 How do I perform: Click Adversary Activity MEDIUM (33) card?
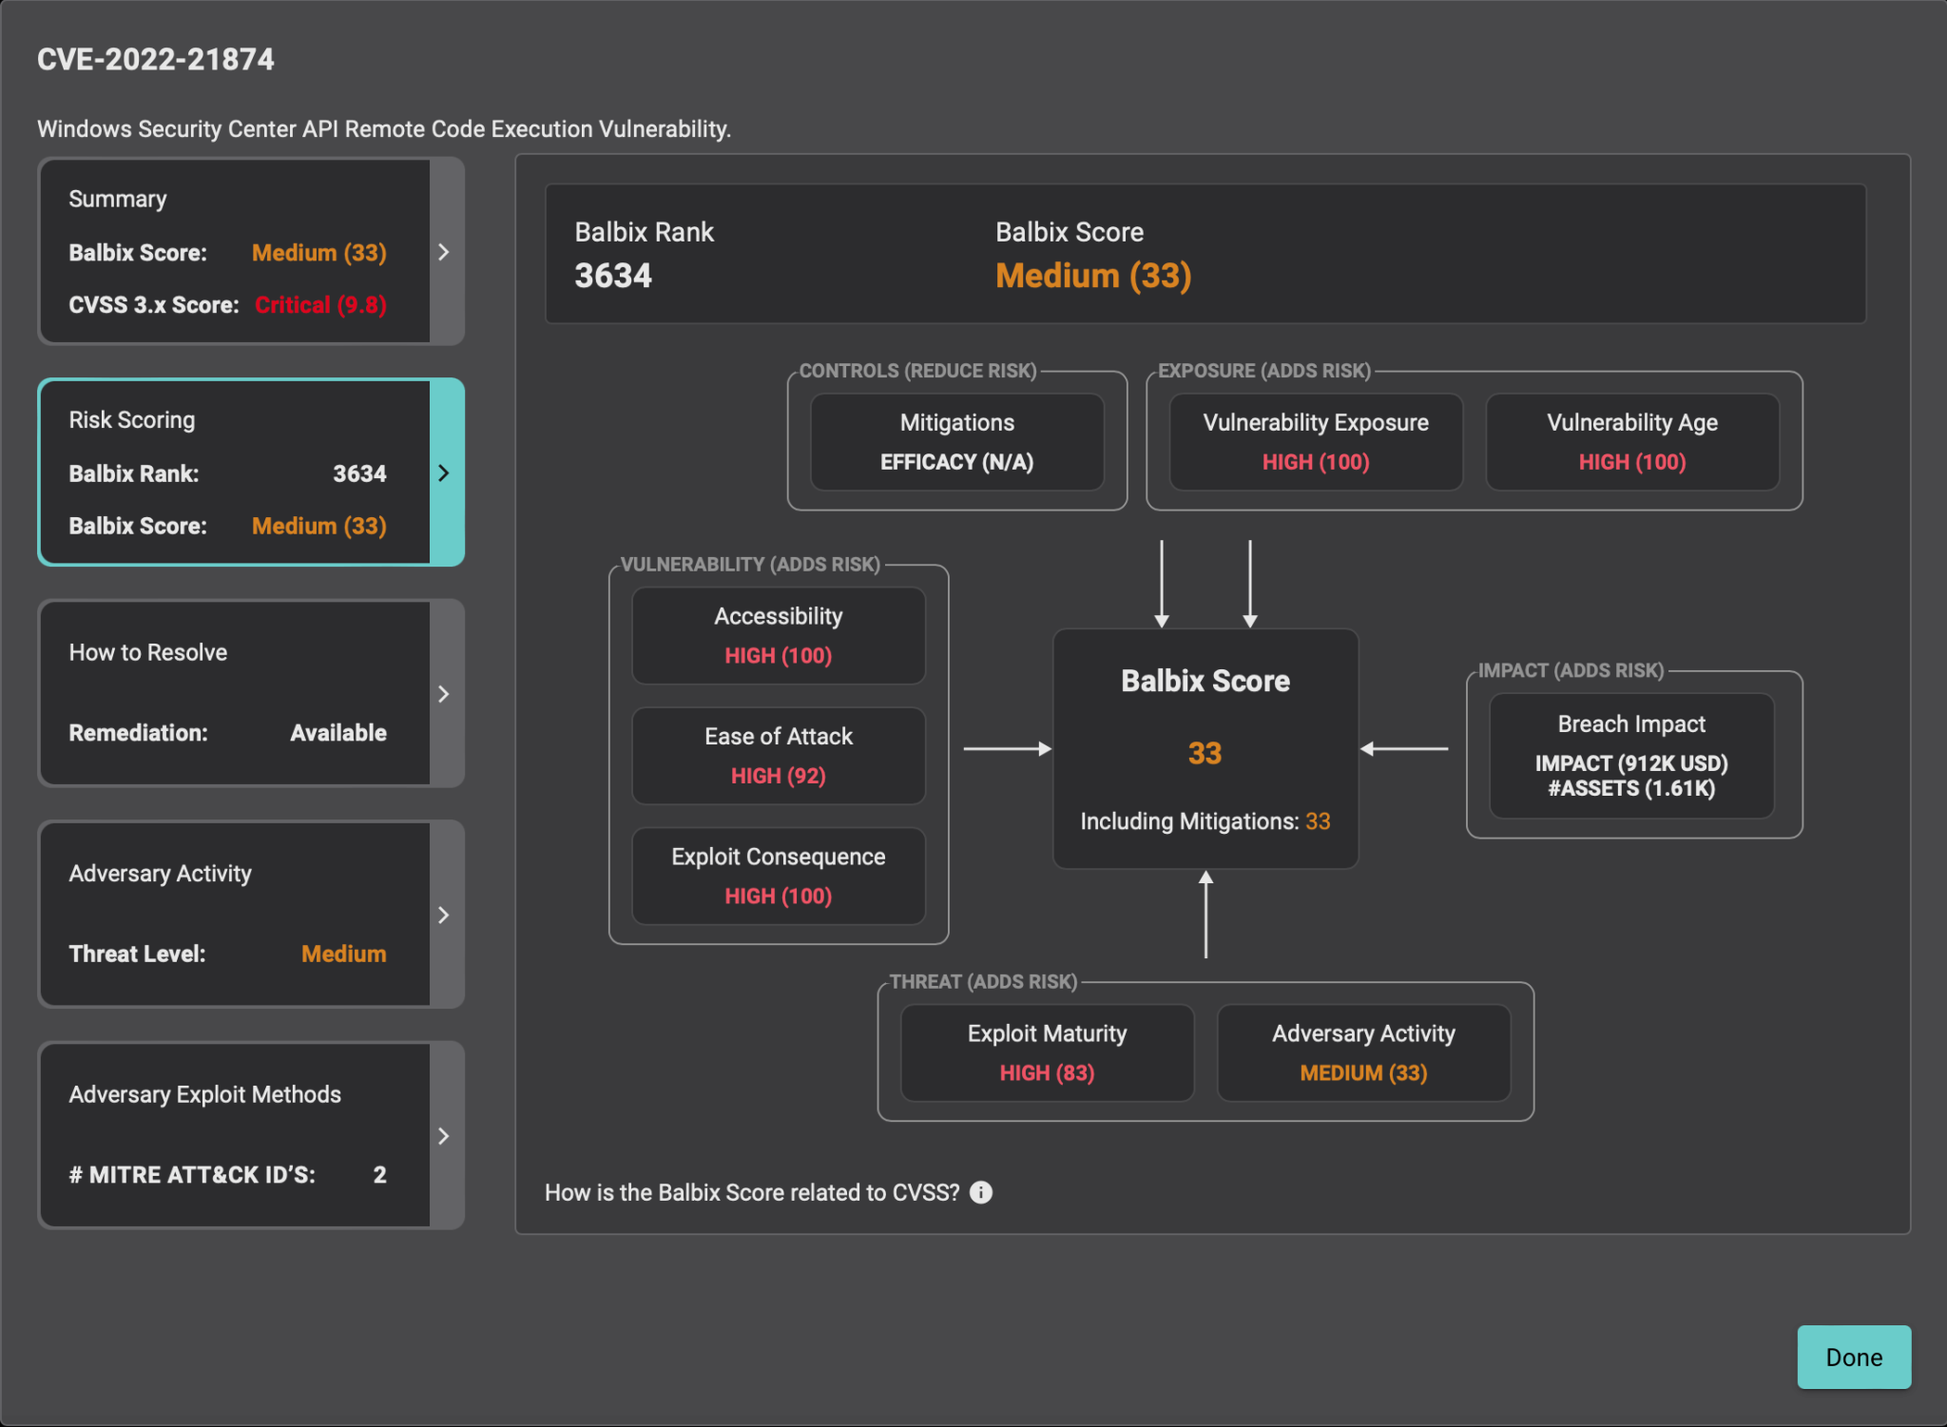pyautogui.click(x=1363, y=1052)
